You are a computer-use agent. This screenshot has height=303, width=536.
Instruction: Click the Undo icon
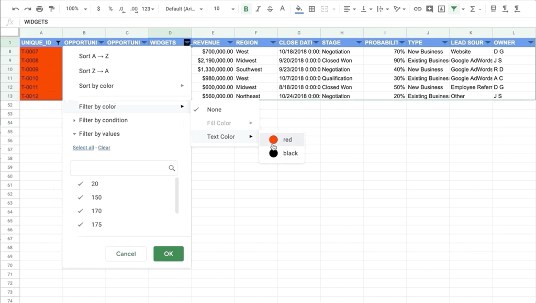pyautogui.click(x=15, y=9)
